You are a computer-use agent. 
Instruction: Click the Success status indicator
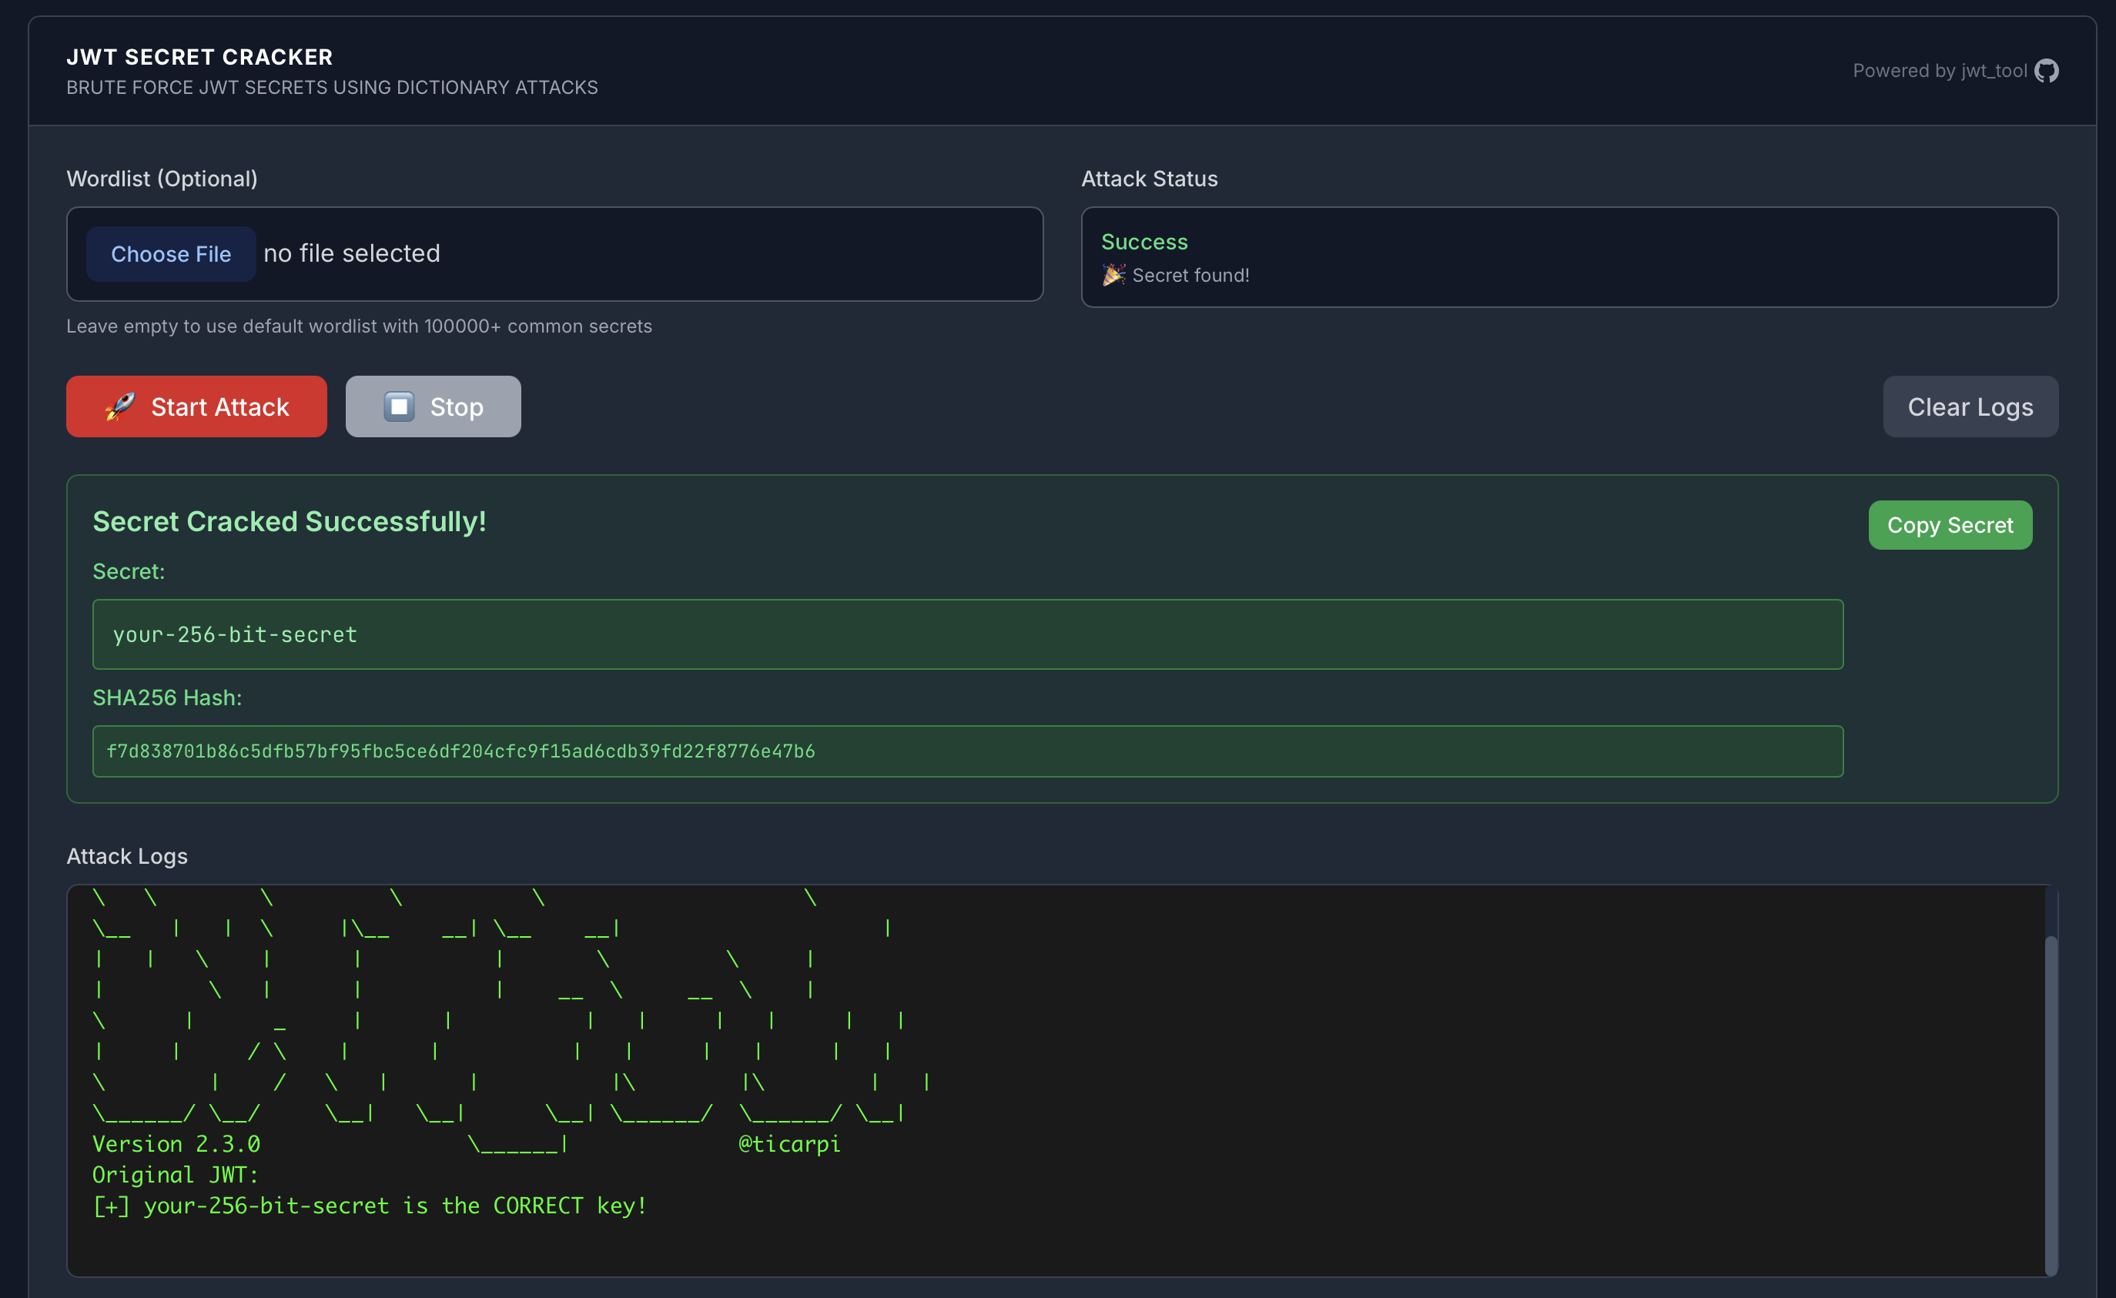click(x=1144, y=241)
